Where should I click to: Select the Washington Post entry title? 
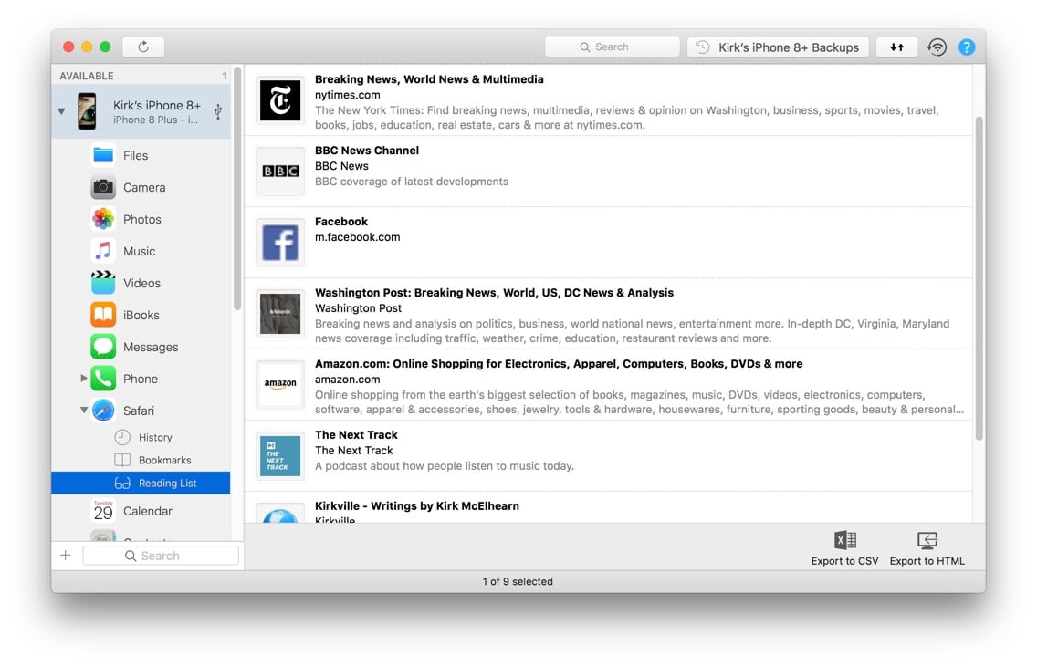point(494,293)
